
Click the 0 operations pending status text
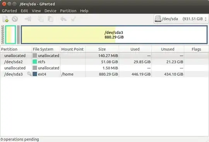(20, 139)
